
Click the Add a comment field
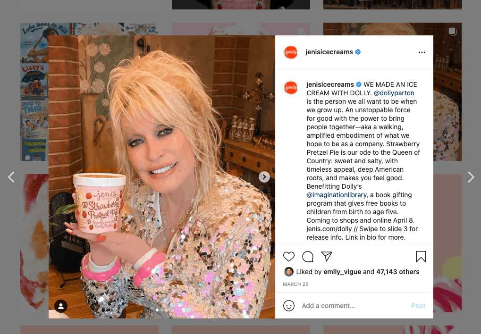tap(353, 306)
